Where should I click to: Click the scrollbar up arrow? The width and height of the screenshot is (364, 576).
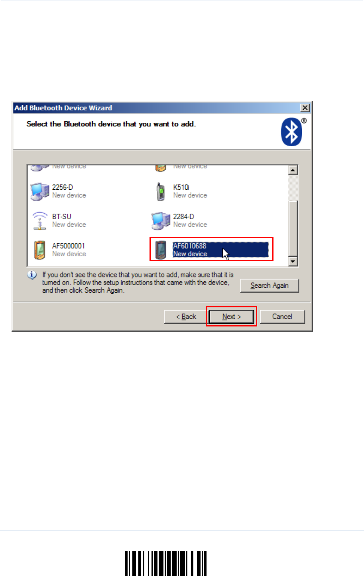(x=293, y=170)
